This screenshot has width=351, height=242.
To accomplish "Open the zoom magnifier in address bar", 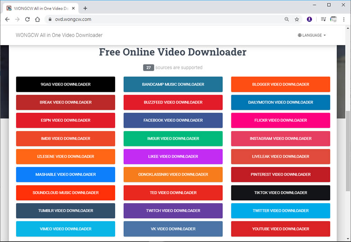I will (287, 19).
